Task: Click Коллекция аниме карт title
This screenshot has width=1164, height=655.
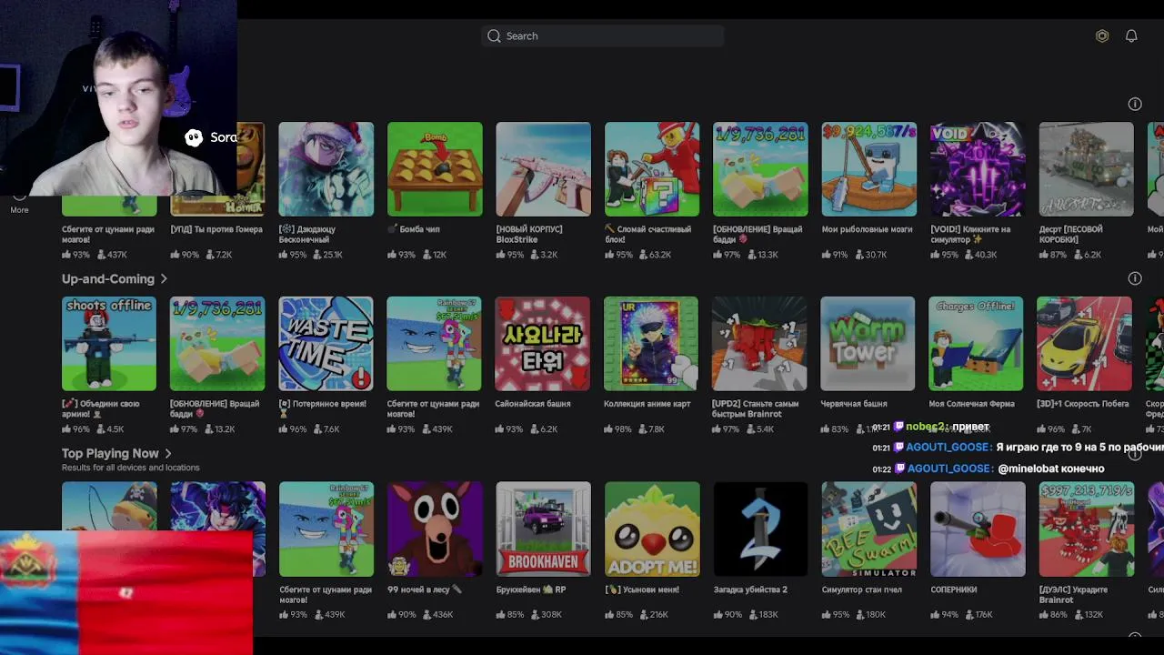Action: pos(647,404)
